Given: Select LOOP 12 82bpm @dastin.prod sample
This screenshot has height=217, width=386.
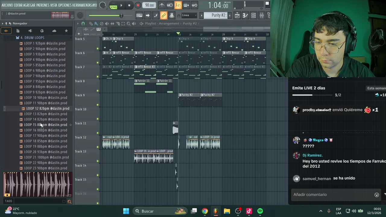Looking at the screenshot, I should 48,108.
